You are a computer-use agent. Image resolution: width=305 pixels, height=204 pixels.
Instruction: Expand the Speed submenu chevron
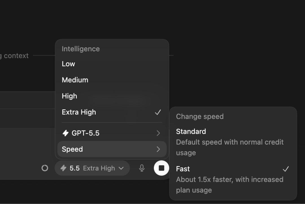[x=158, y=149]
